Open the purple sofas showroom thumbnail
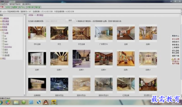The height and width of the screenshot is (107, 182). (82, 59)
